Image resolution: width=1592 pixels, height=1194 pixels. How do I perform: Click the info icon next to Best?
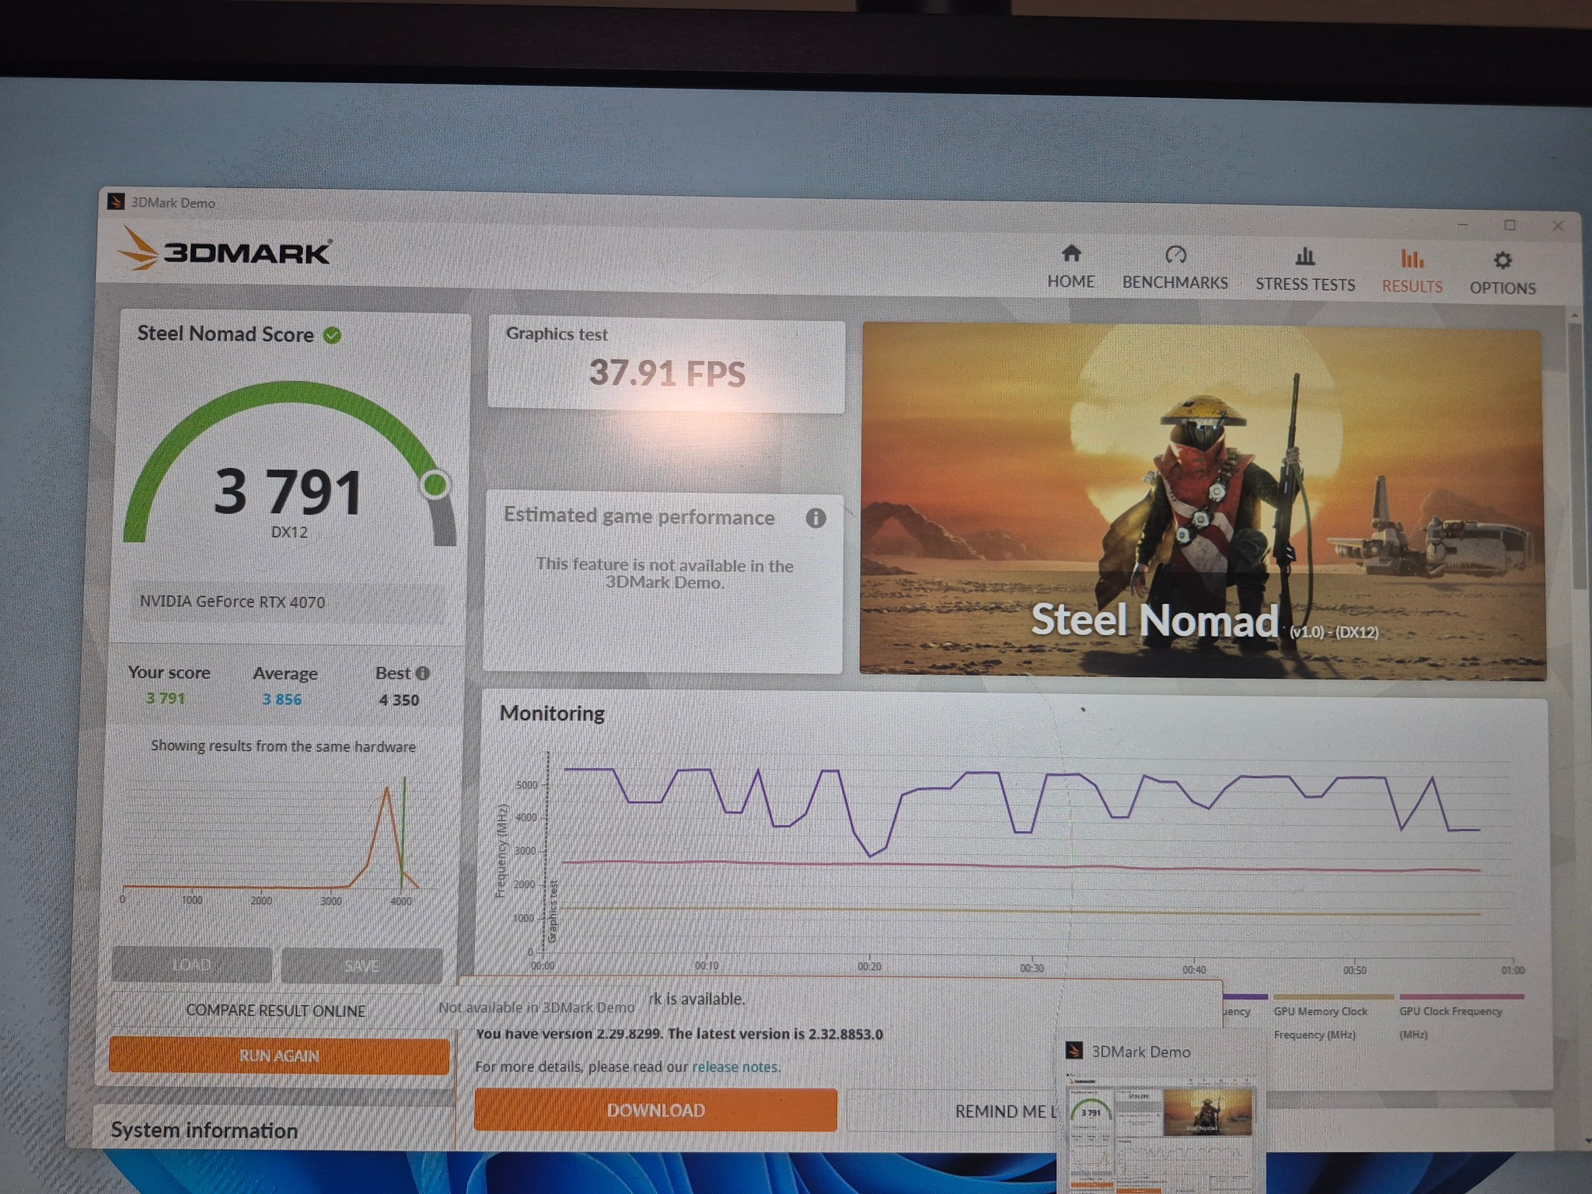click(422, 673)
